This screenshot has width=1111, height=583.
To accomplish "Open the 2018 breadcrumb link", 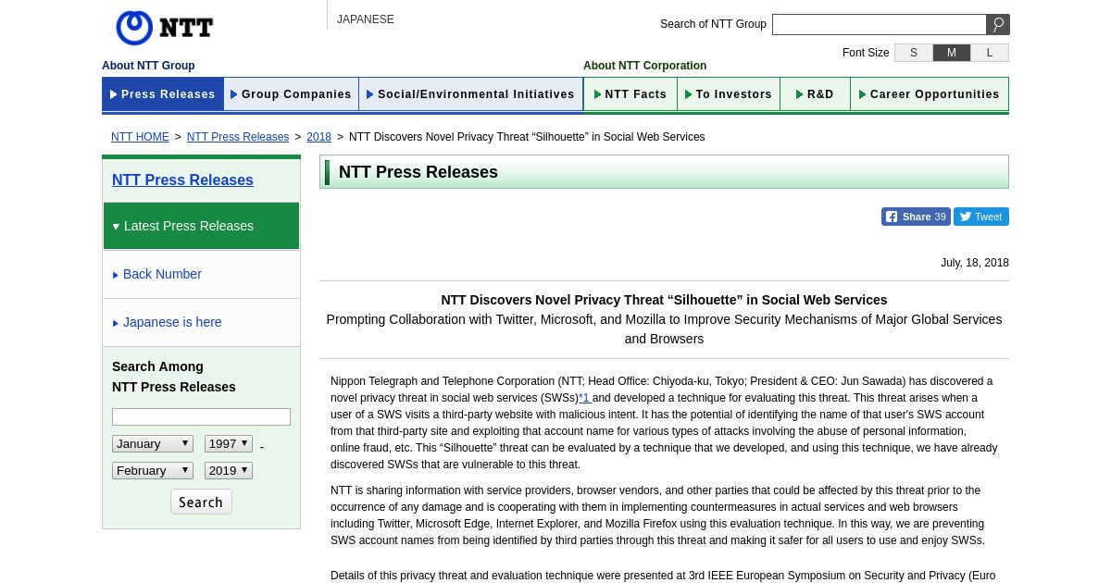I will (318, 137).
